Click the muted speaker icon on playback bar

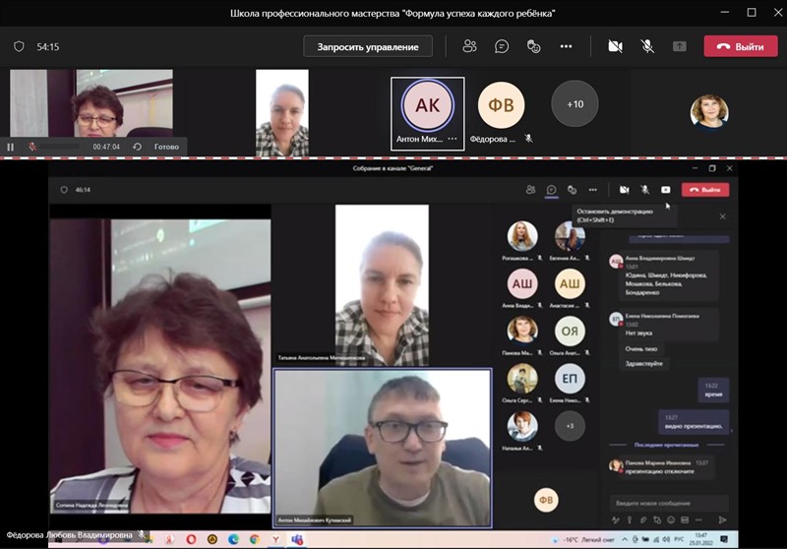(x=32, y=147)
